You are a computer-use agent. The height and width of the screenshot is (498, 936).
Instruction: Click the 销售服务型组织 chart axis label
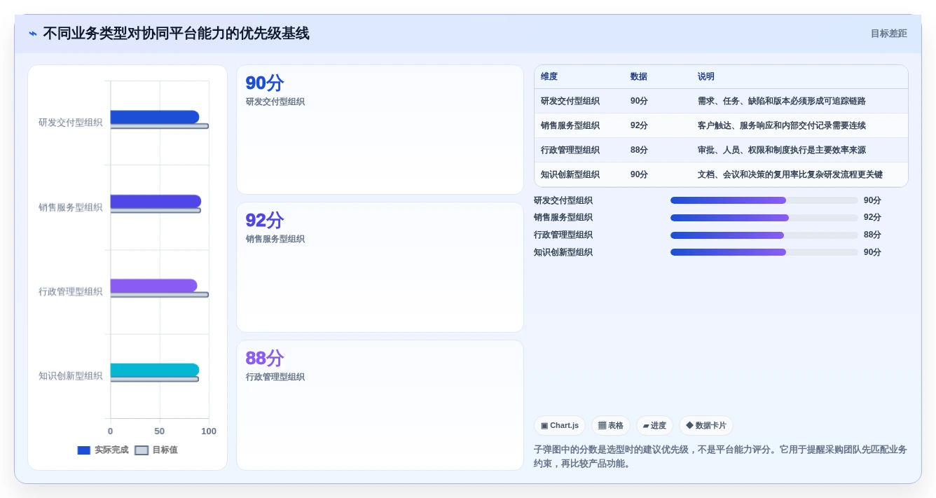click(x=70, y=207)
